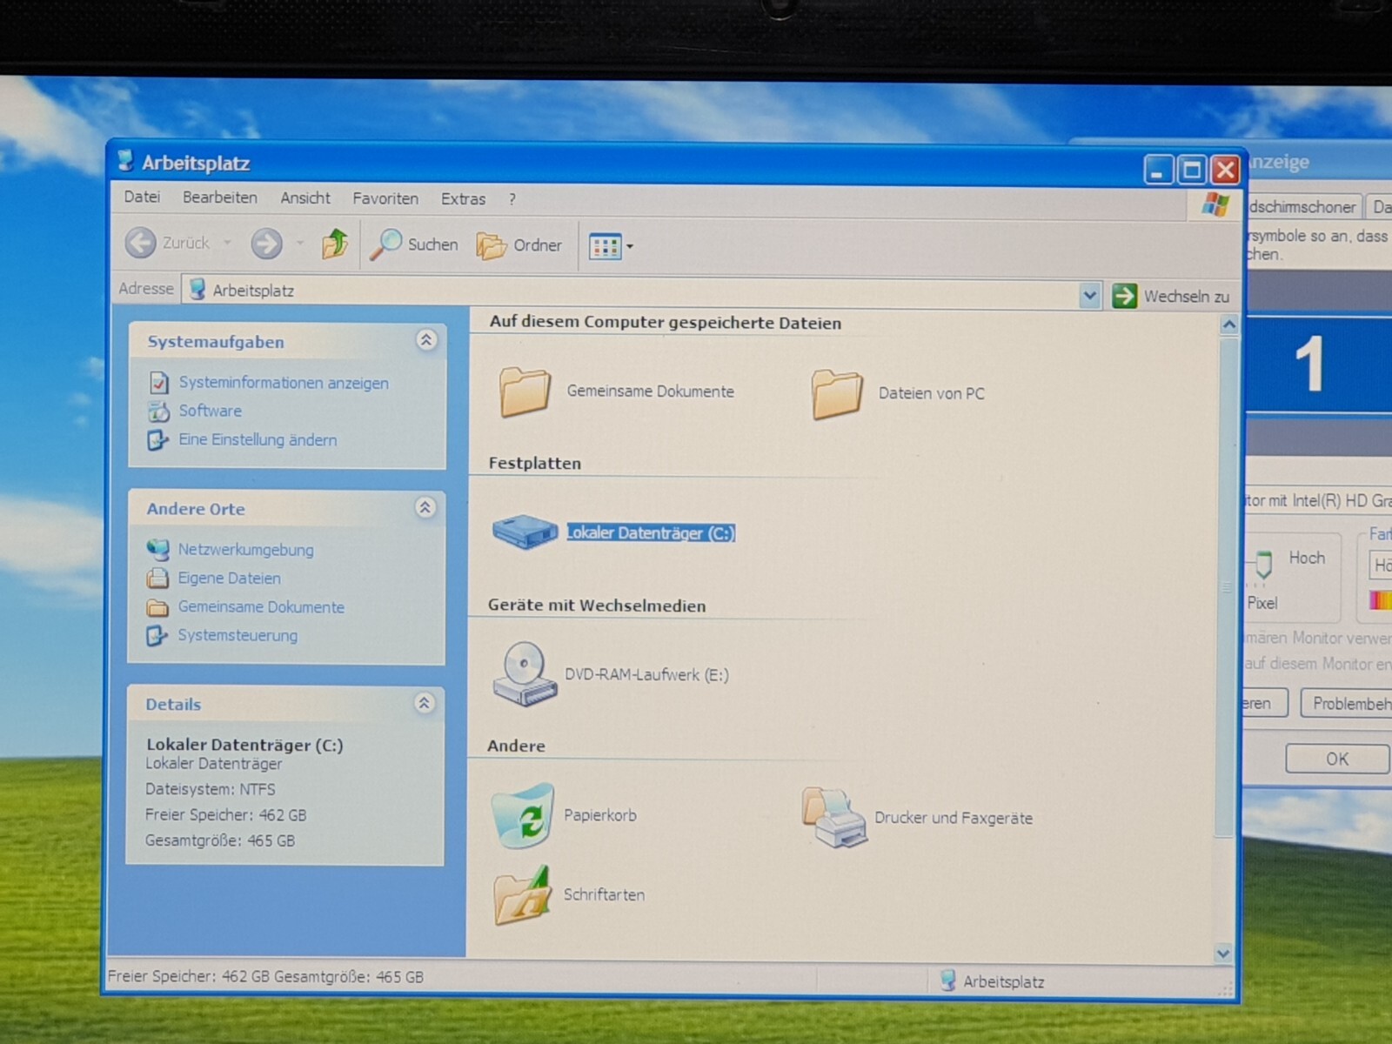The height and width of the screenshot is (1044, 1392).
Task: Click the vertical scrollbar thumb in file pane
Action: coord(1227,587)
